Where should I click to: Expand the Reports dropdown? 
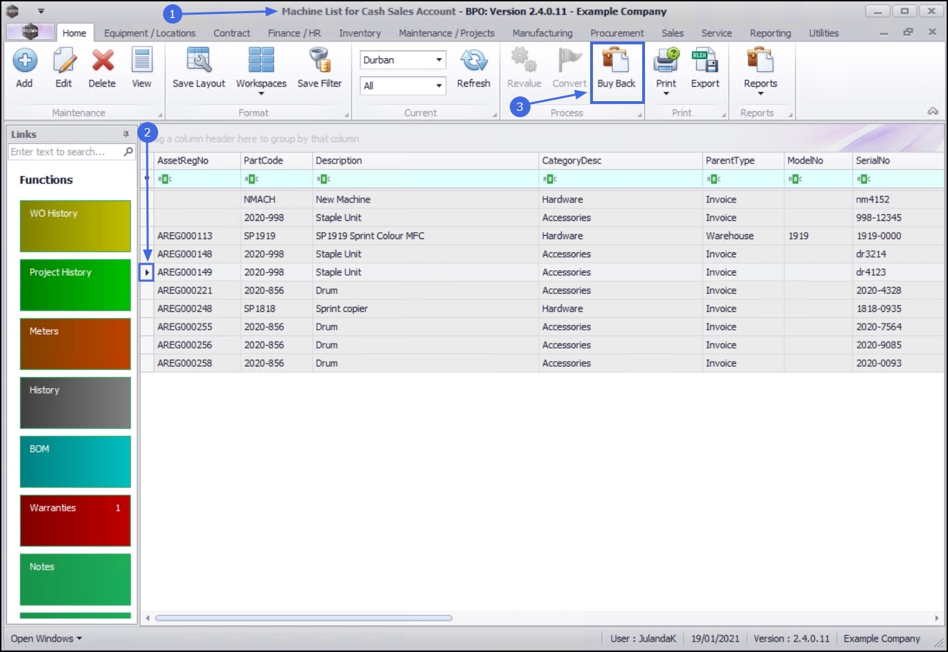coord(761,94)
